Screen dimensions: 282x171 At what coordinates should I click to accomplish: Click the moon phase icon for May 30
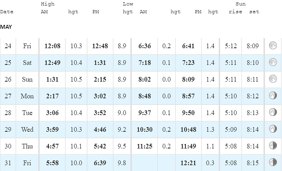273,145
